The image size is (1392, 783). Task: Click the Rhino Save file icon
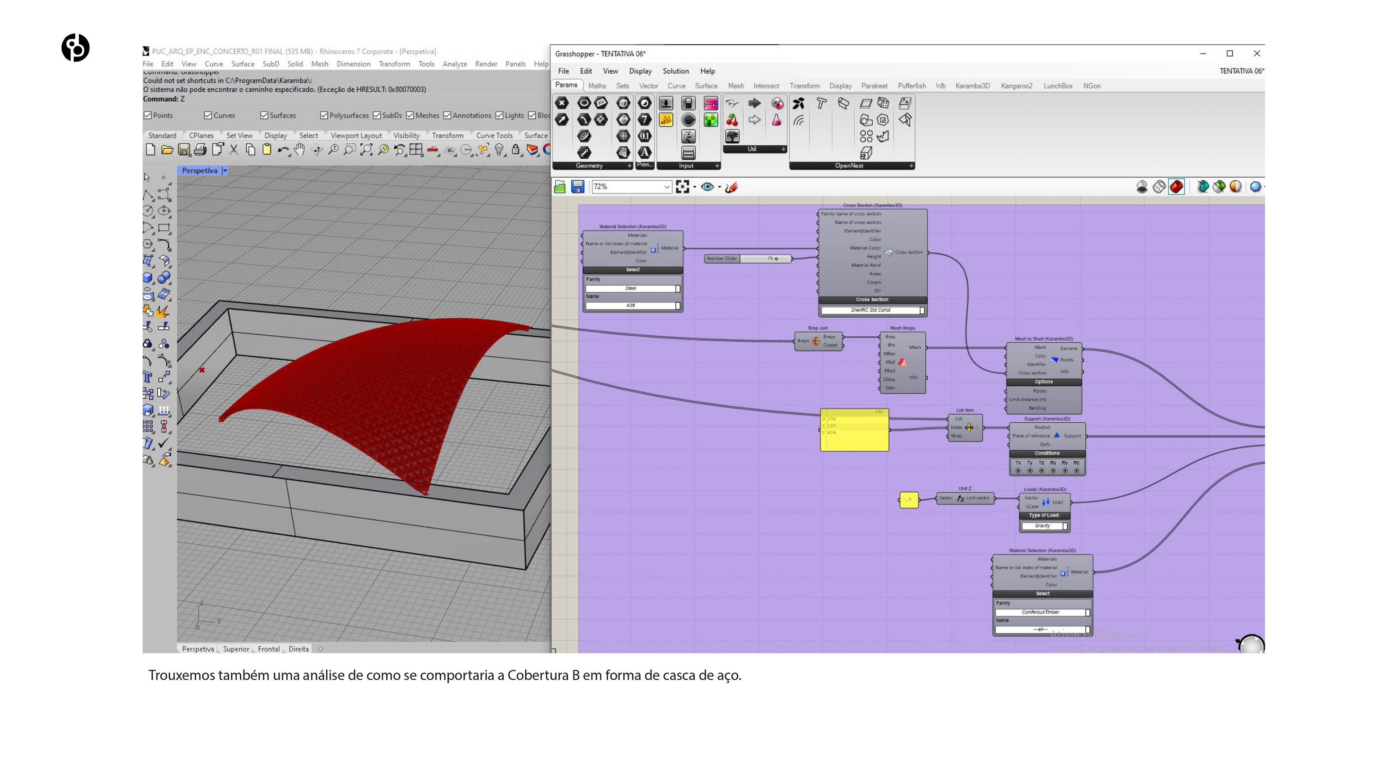[184, 150]
